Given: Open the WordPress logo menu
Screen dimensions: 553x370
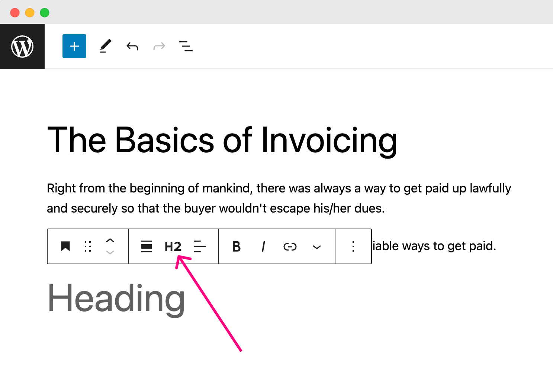Looking at the screenshot, I should click(22, 47).
